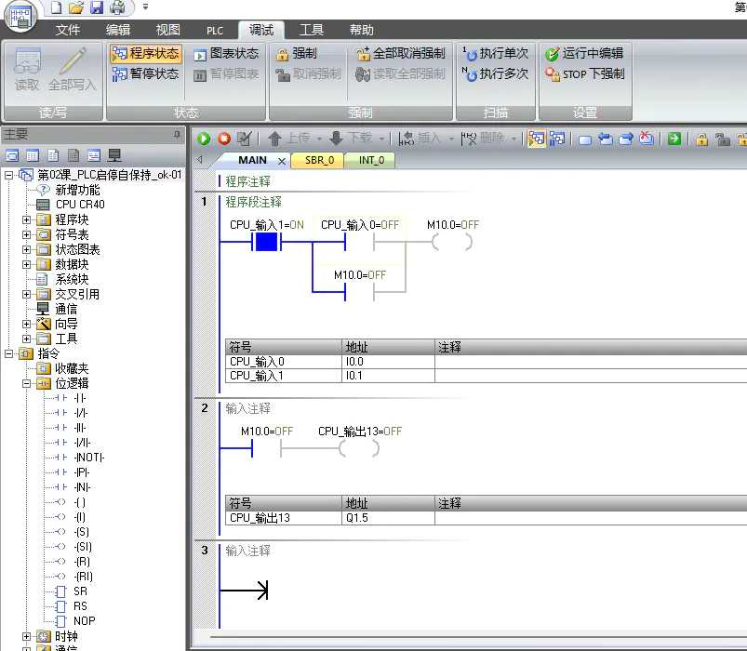Click the clear all bookmarks icon

(x=646, y=139)
